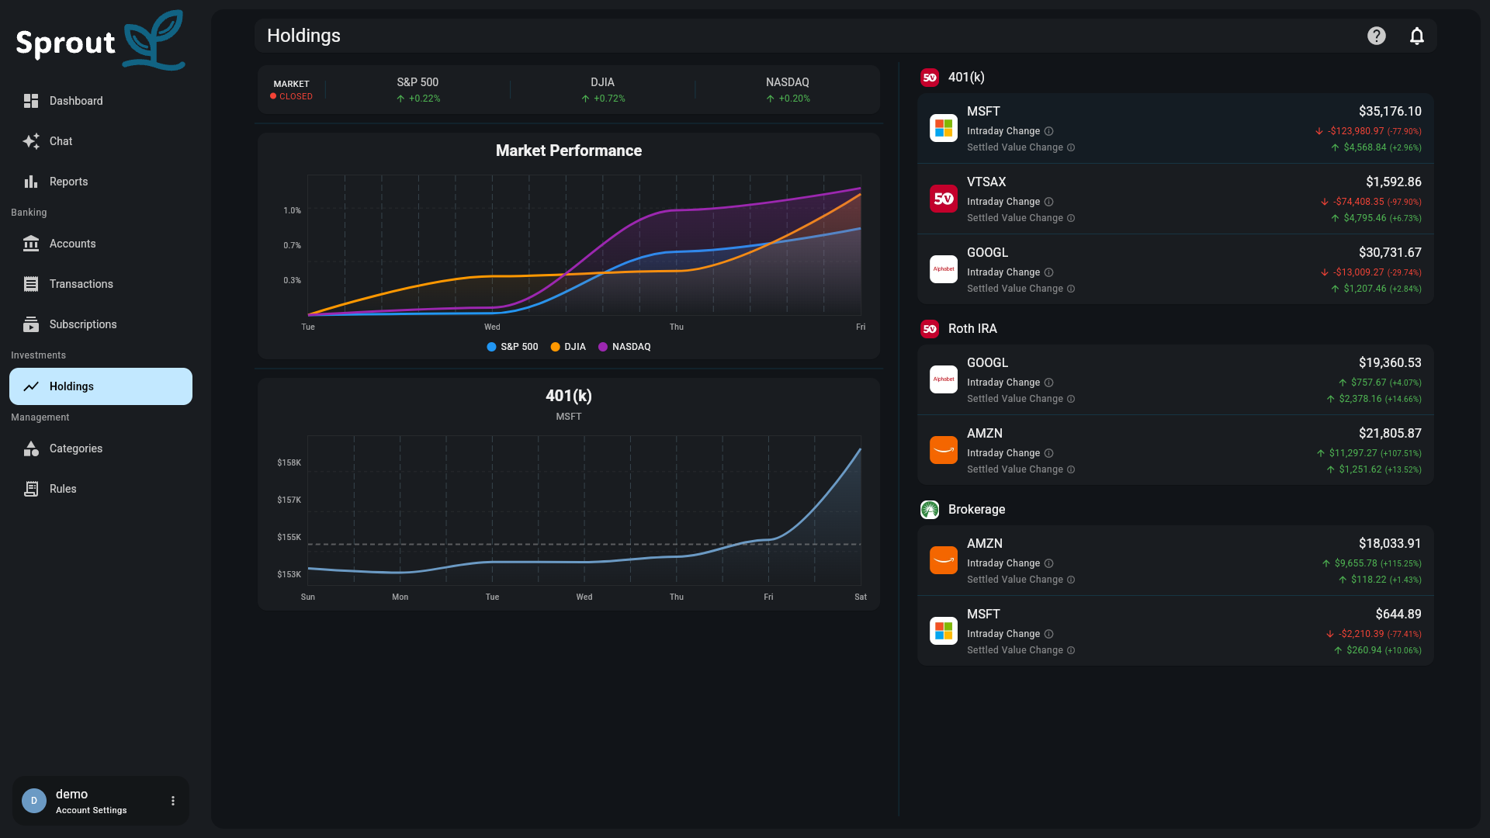Image resolution: width=1490 pixels, height=838 pixels.
Task: Open the demo account options menu
Action: tap(173, 801)
